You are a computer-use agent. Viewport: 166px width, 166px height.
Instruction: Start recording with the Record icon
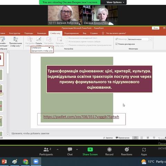pyautogui.click(x=109, y=149)
